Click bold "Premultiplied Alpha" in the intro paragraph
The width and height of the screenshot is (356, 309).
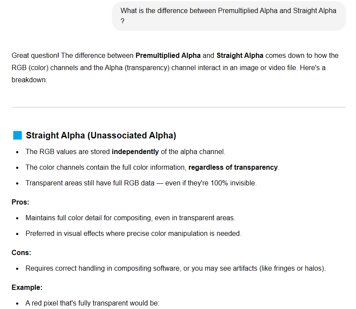(168, 55)
